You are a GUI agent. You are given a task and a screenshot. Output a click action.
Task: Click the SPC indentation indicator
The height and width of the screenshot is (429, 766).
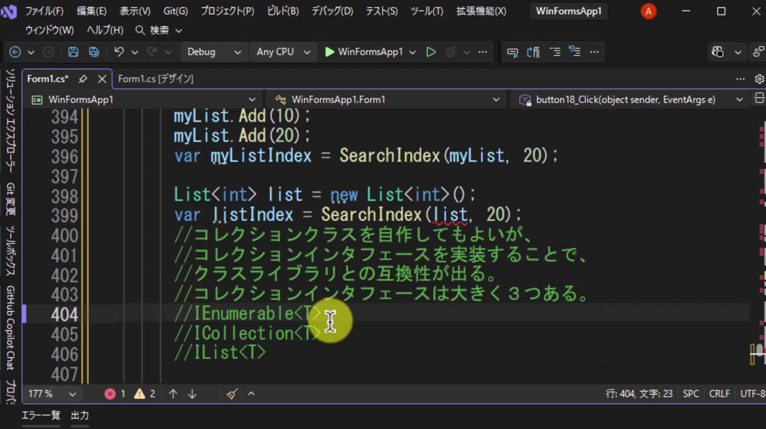click(x=691, y=394)
